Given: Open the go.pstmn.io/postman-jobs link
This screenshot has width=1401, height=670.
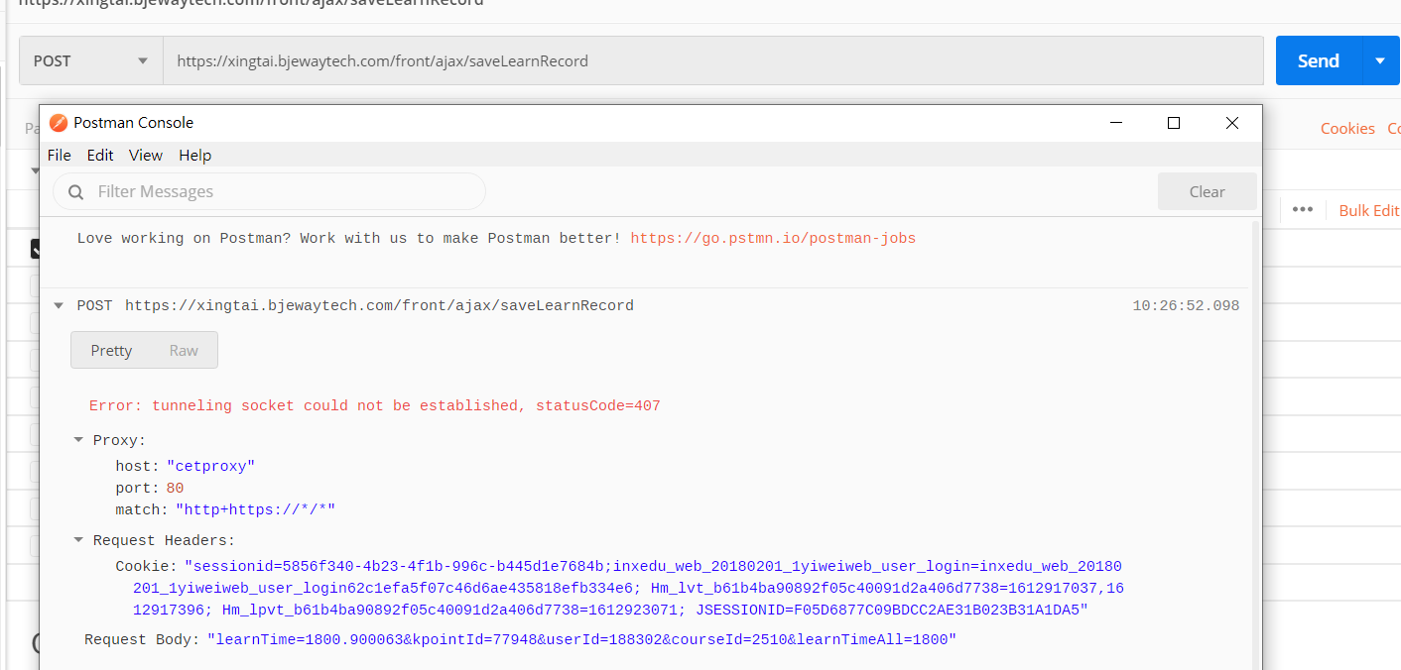Looking at the screenshot, I should click(773, 238).
